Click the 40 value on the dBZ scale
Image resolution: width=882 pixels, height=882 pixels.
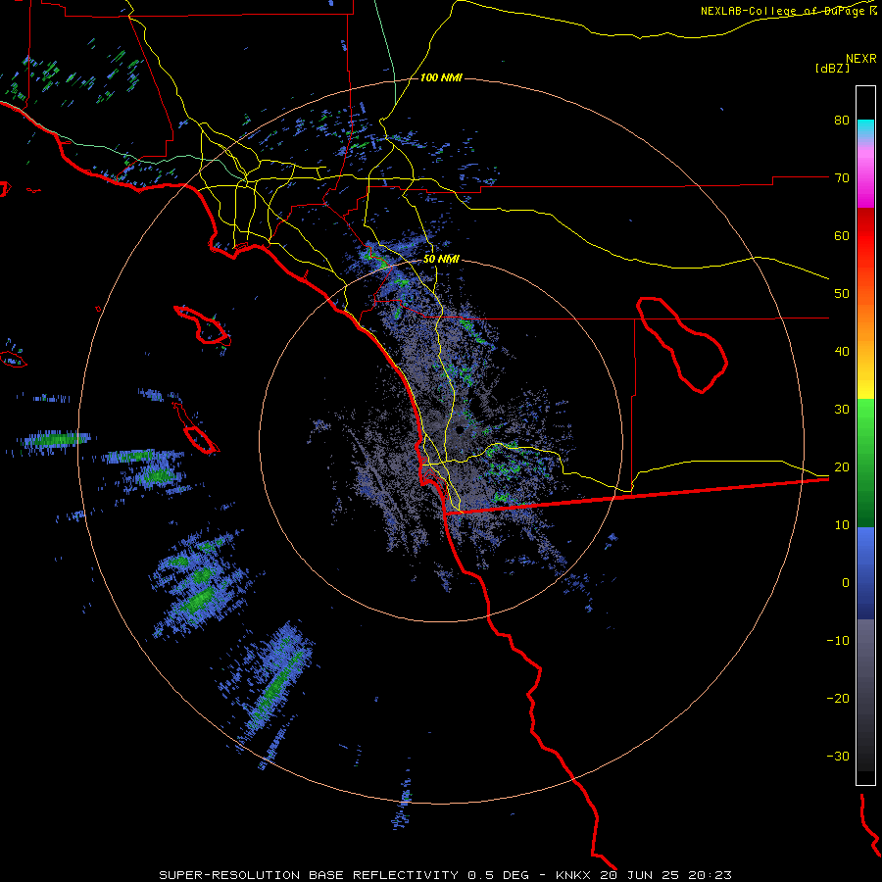point(842,352)
